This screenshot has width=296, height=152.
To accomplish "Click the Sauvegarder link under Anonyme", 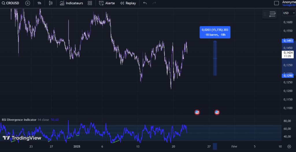I will tap(289, 5).
